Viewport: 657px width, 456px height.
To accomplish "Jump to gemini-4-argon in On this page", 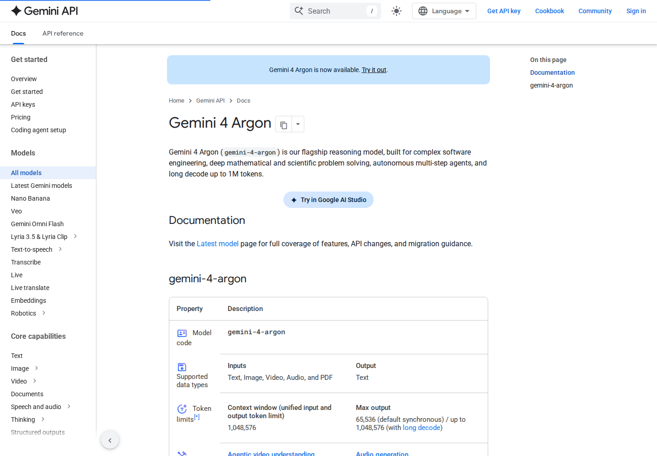I will 552,85.
